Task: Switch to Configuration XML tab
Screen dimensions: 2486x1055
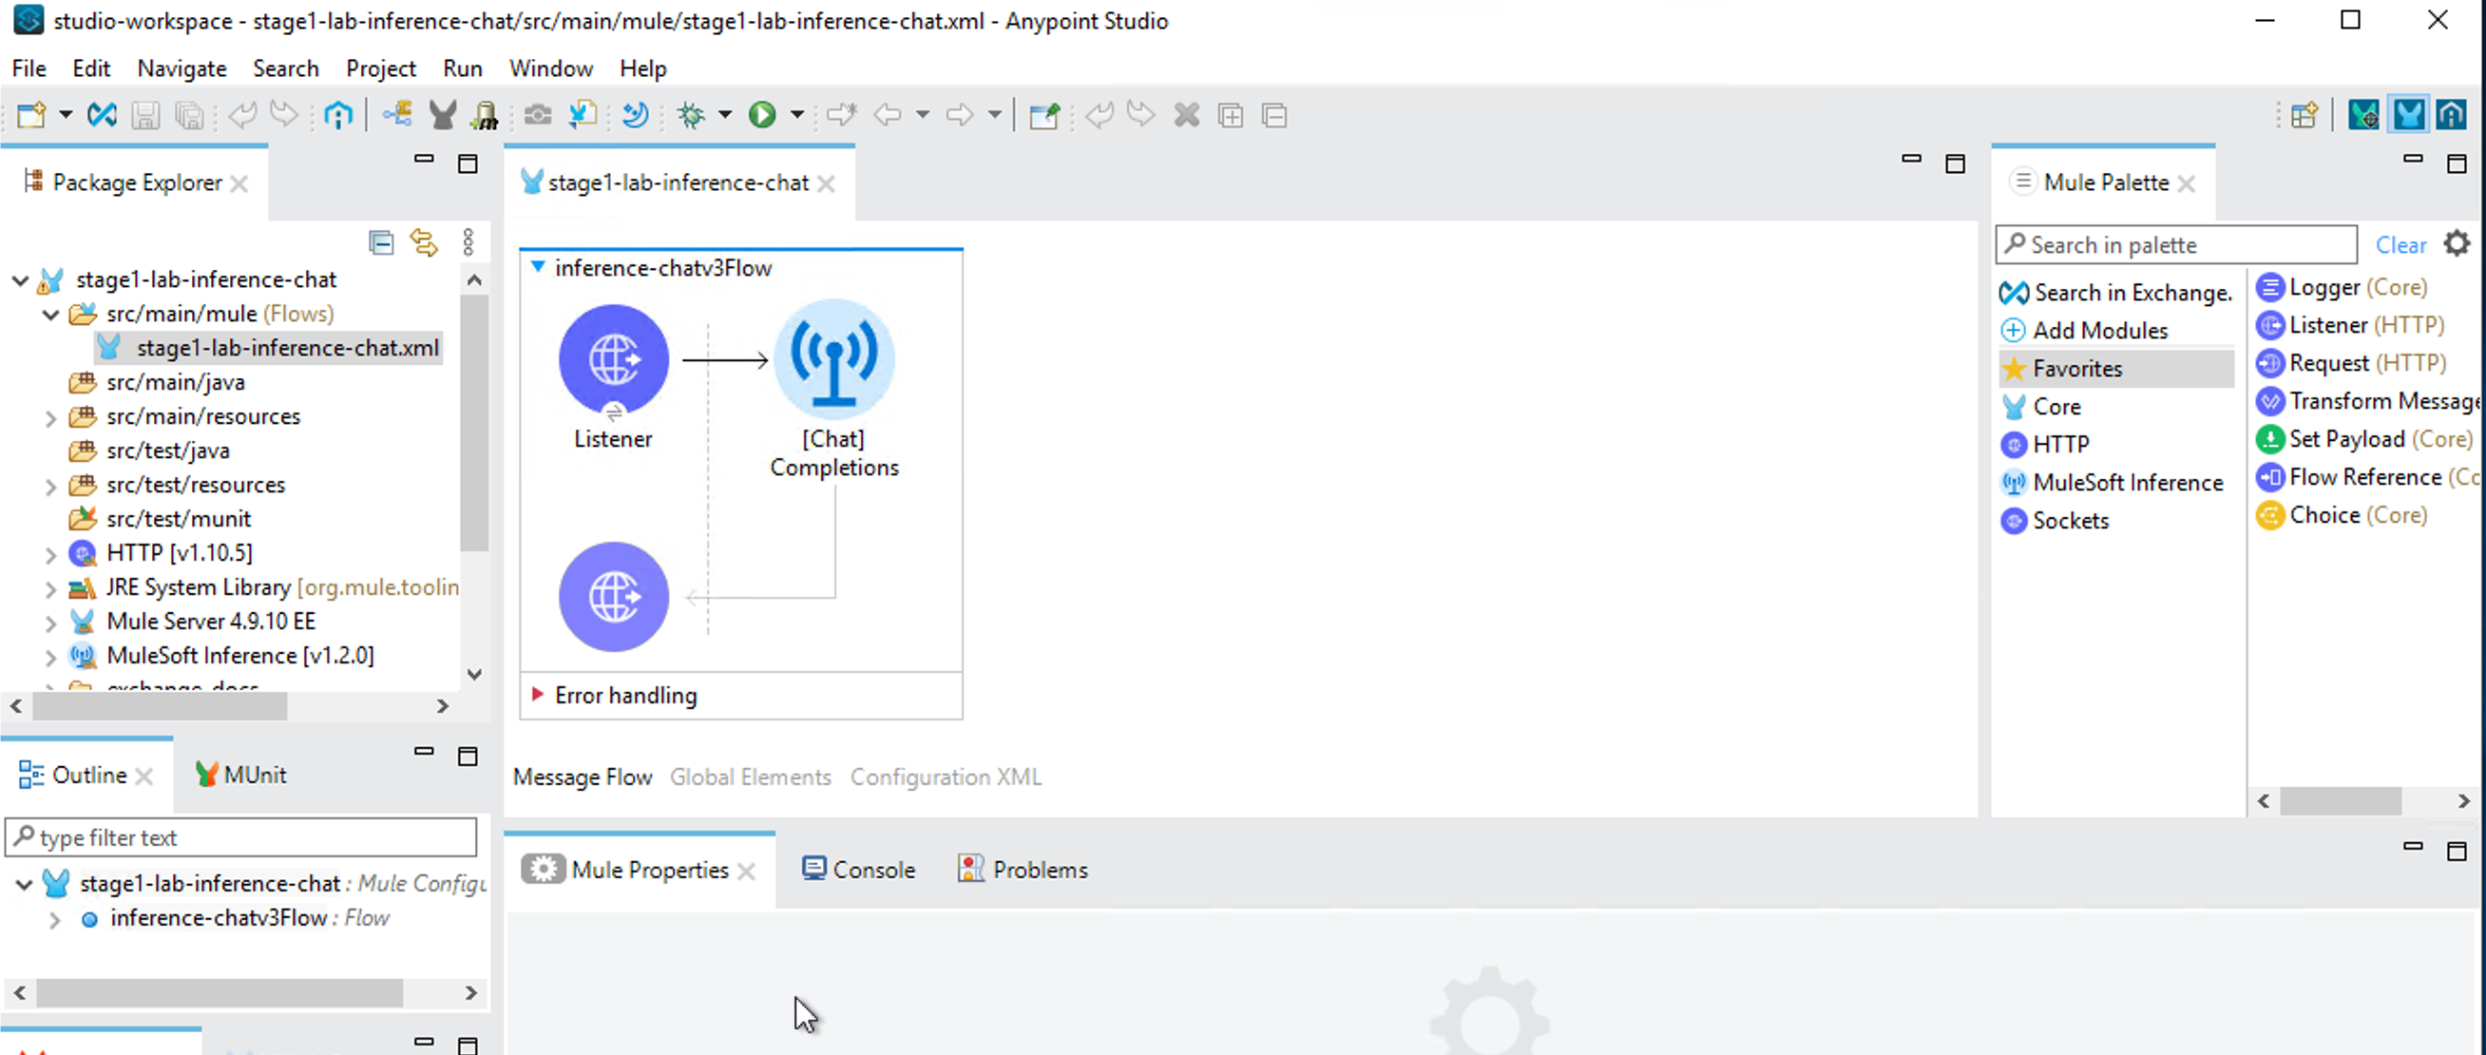Action: click(945, 777)
